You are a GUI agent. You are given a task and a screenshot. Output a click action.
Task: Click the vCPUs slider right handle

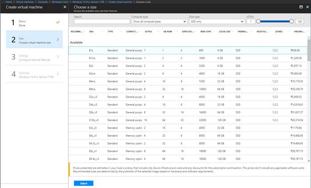coord(291,21)
